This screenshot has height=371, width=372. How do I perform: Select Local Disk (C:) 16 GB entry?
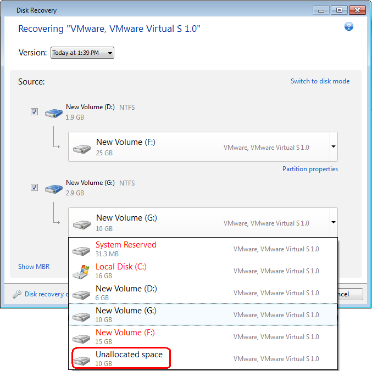(x=203, y=271)
